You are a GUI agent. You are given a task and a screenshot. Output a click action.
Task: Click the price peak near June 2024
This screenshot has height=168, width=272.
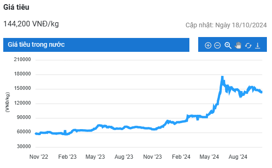pyautogui.click(x=222, y=77)
